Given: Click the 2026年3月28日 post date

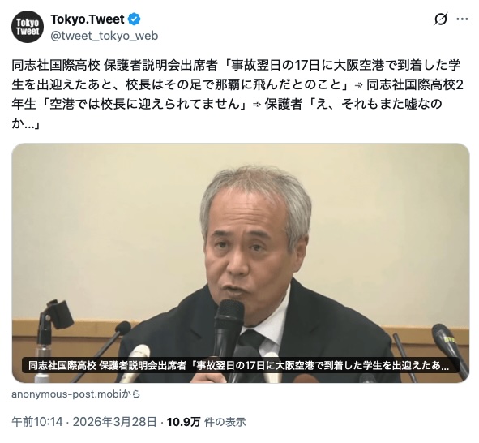Looking at the screenshot, I should (x=115, y=422).
